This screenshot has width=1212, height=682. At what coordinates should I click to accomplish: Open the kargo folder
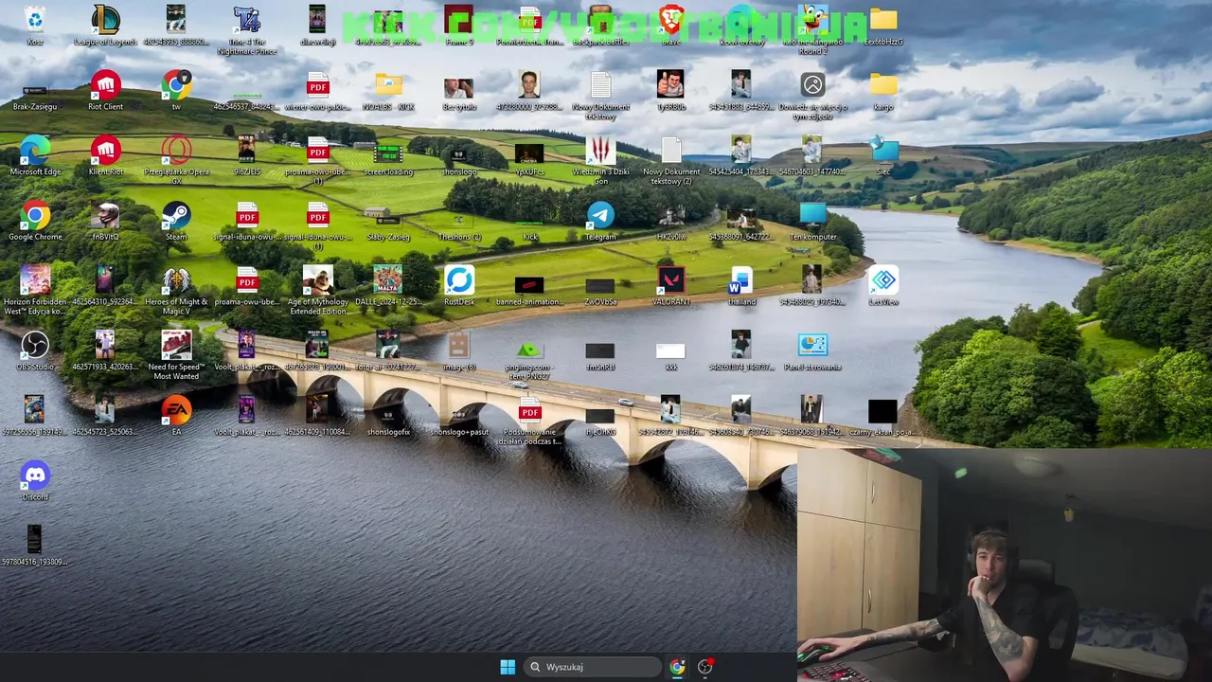point(883,90)
